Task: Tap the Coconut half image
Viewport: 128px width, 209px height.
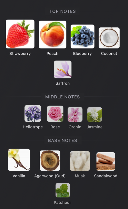Action: point(109,38)
